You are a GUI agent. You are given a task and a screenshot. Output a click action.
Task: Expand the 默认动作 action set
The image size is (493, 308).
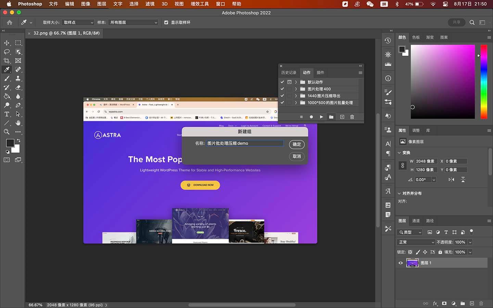[x=296, y=82]
